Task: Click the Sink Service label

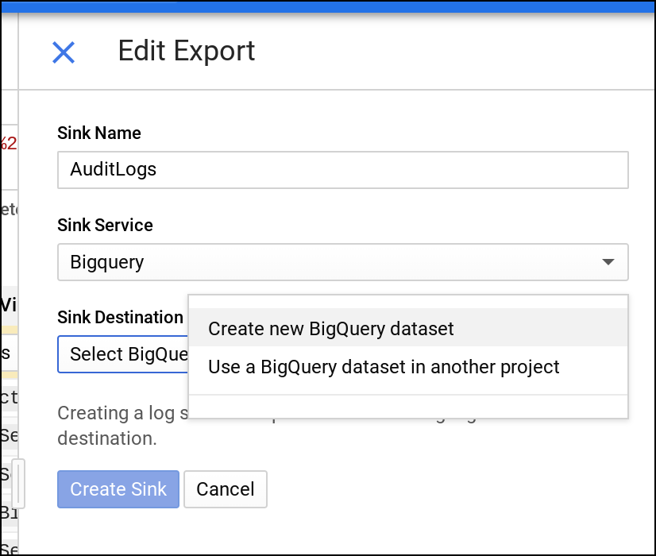Action: [105, 225]
